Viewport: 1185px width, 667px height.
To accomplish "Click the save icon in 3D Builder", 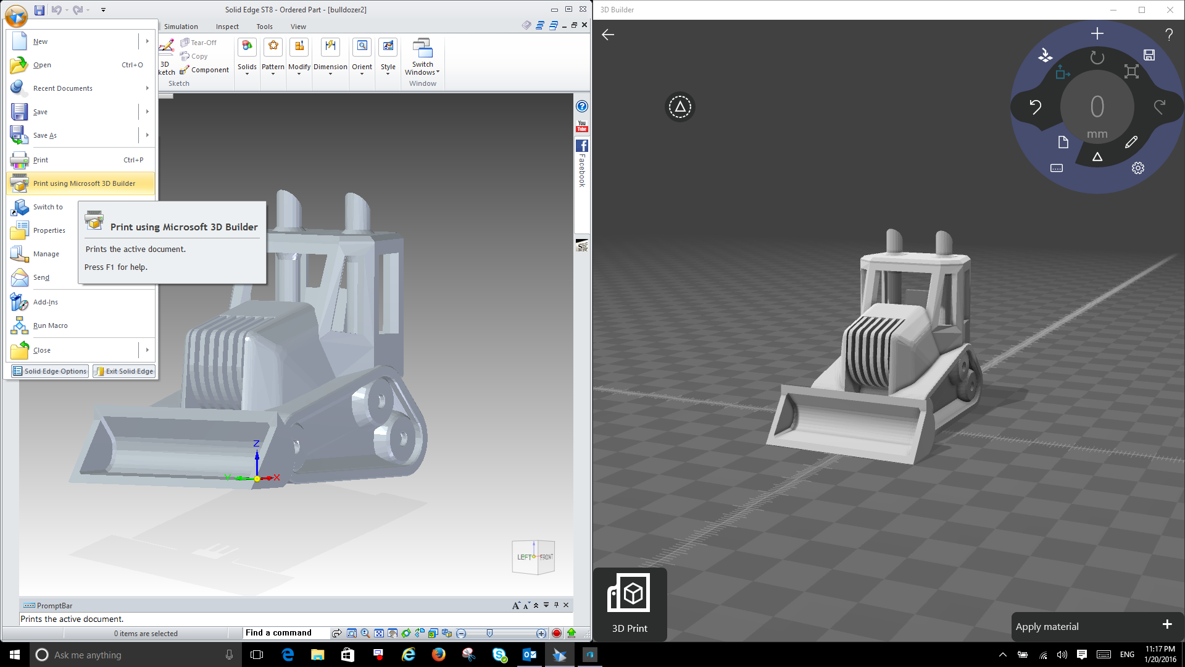I will click(1149, 55).
